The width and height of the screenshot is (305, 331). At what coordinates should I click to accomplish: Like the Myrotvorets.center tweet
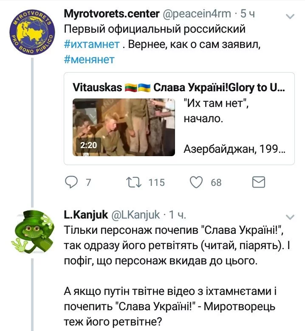pos(196,182)
